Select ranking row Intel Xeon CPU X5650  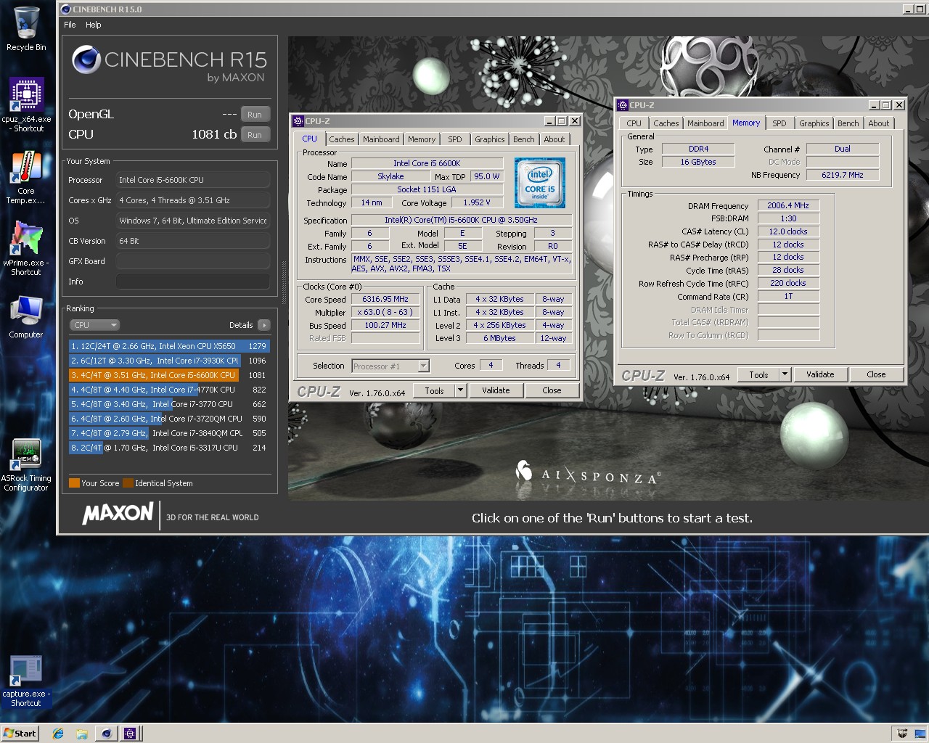coord(169,346)
